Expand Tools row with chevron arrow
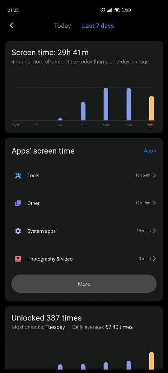168x373 pixels. [155, 175]
